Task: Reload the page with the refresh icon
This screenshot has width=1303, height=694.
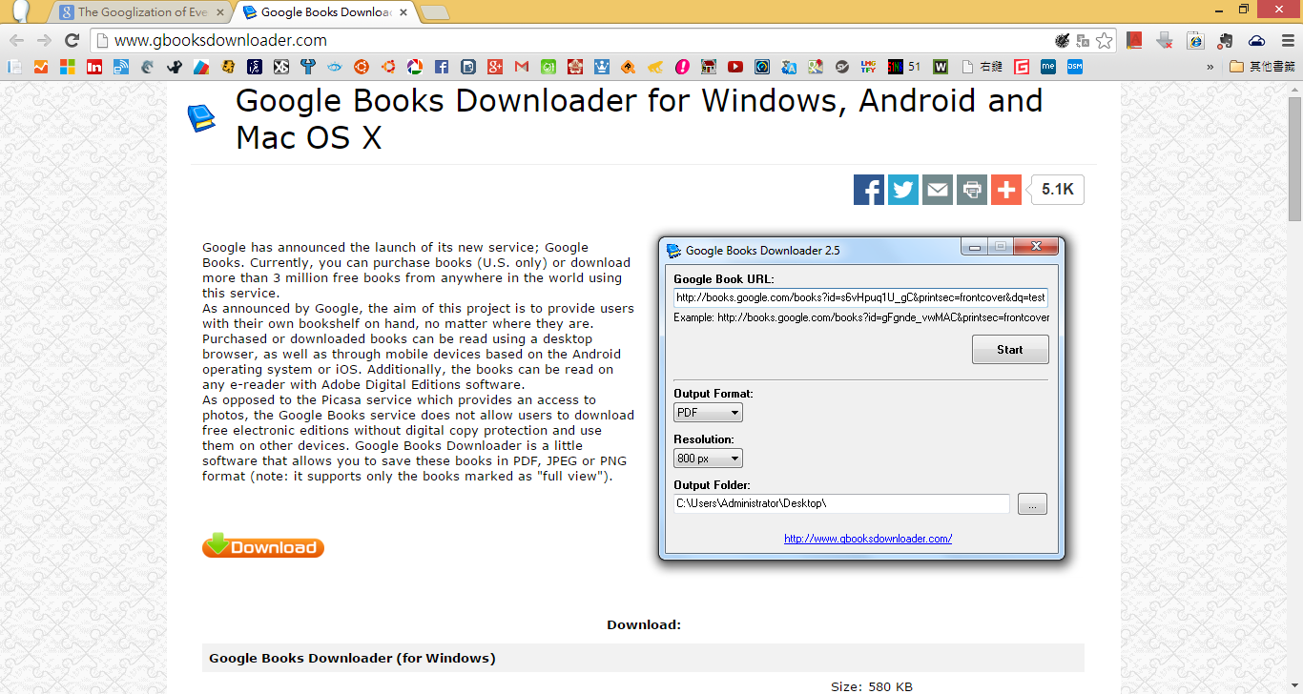Action: (72, 40)
